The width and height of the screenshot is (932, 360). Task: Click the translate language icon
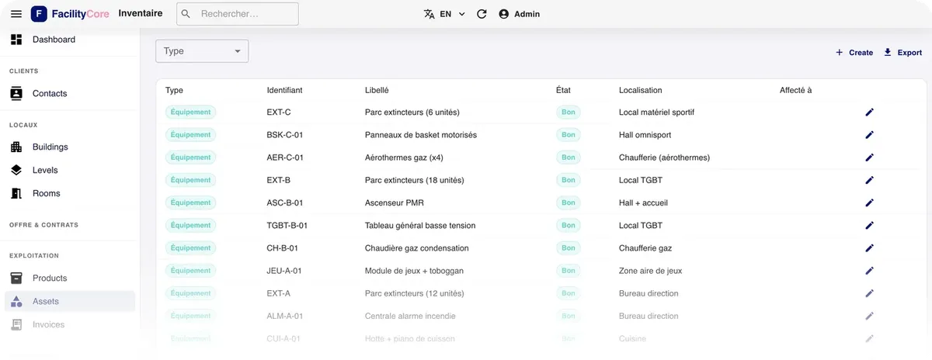pos(429,14)
